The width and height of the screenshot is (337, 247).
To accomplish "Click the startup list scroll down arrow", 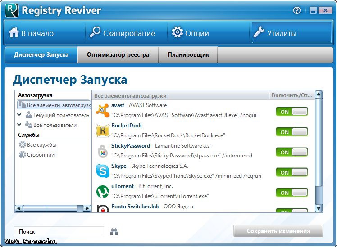I will [x=319, y=208].
